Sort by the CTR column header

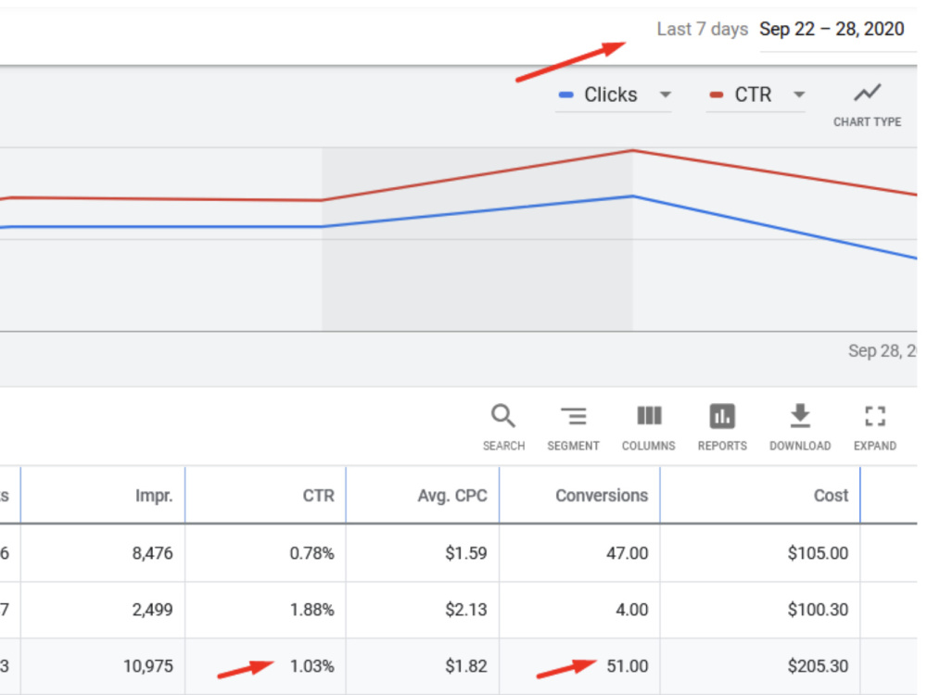318,495
